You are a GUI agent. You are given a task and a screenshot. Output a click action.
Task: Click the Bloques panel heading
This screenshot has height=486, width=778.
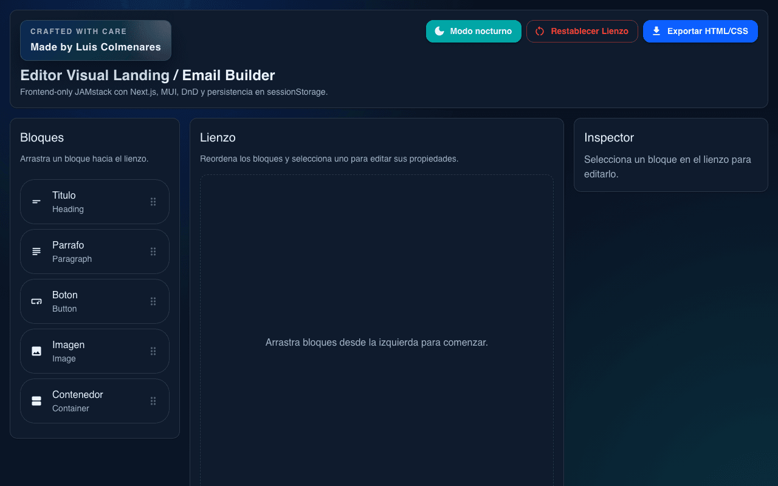(42, 138)
